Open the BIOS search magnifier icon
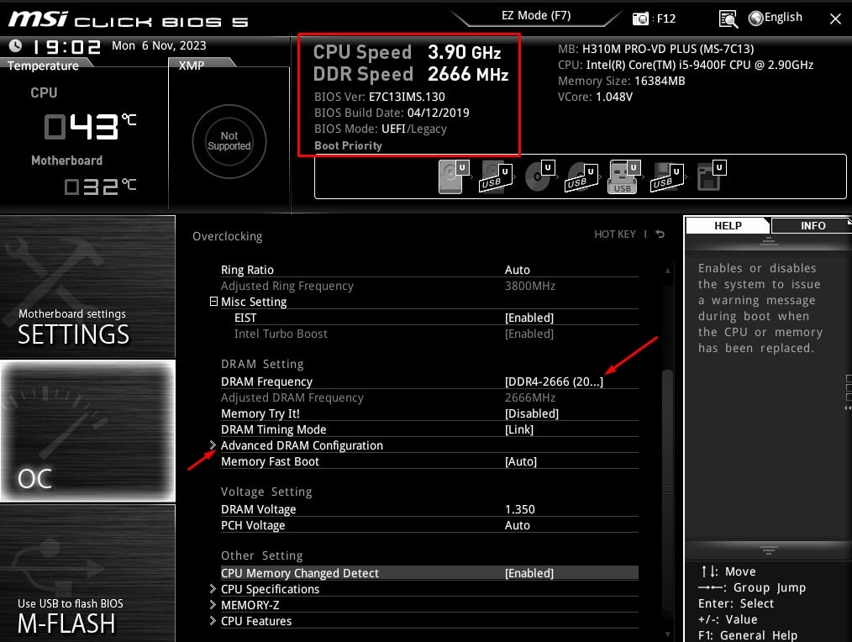 pyautogui.click(x=728, y=19)
